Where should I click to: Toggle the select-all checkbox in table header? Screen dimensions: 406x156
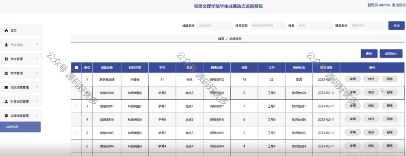(77, 68)
